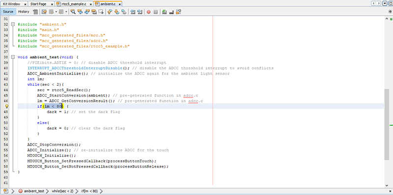Toggle Highlight Search icon
The width and height of the screenshot is (393, 195).
pos(94,12)
